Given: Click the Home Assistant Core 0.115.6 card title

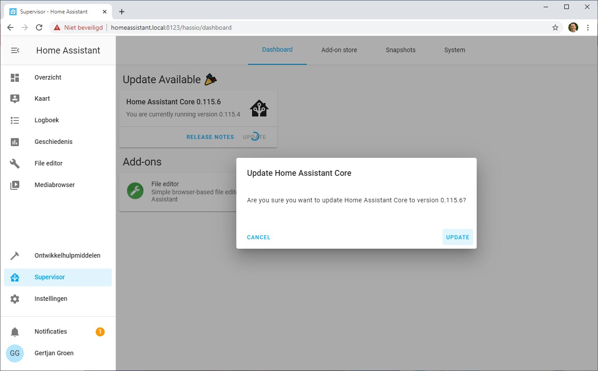Looking at the screenshot, I should point(173,102).
